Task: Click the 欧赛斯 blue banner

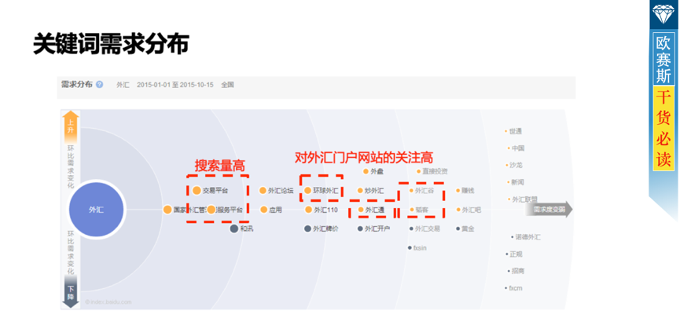Action: [x=663, y=58]
